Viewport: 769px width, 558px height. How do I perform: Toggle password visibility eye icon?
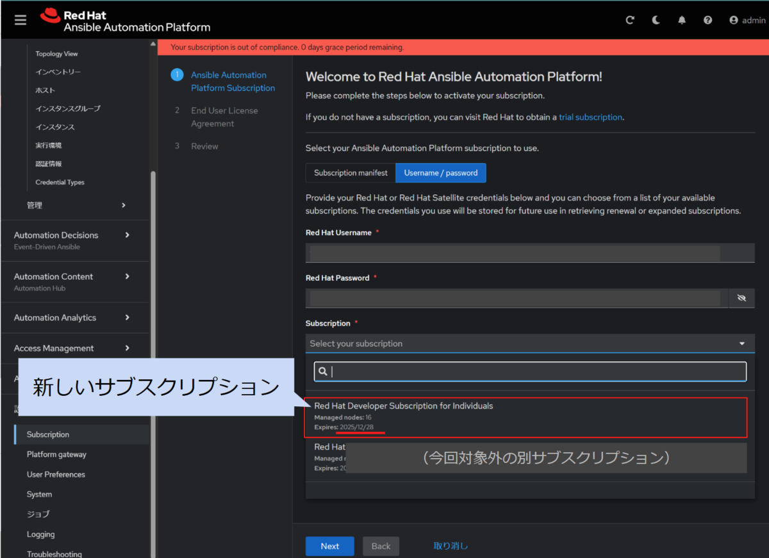pyautogui.click(x=742, y=298)
